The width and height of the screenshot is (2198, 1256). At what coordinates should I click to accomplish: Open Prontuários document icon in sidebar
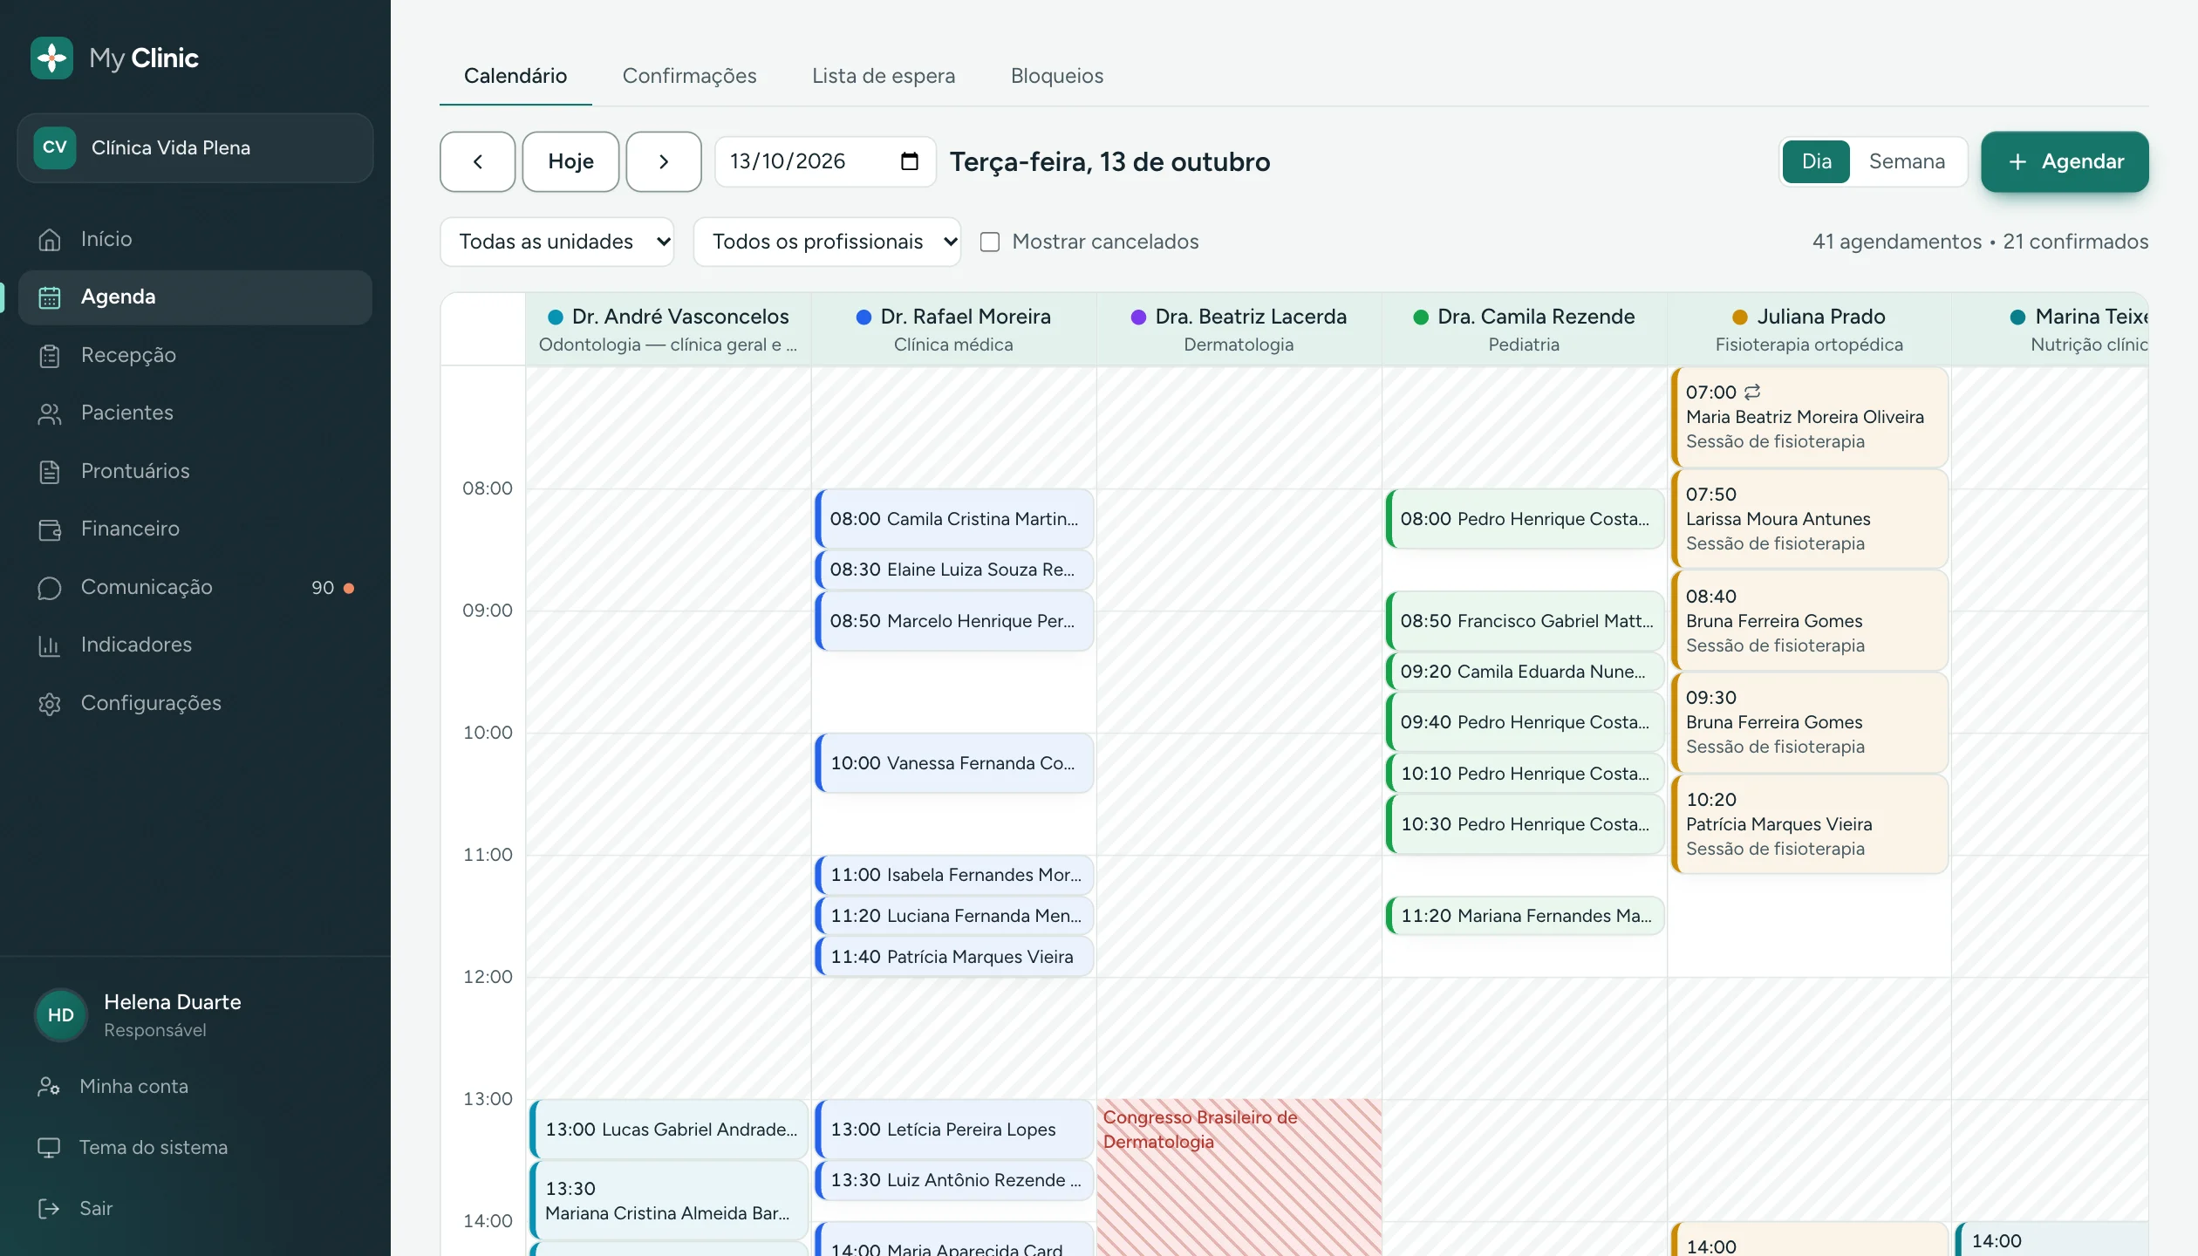tap(50, 471)
